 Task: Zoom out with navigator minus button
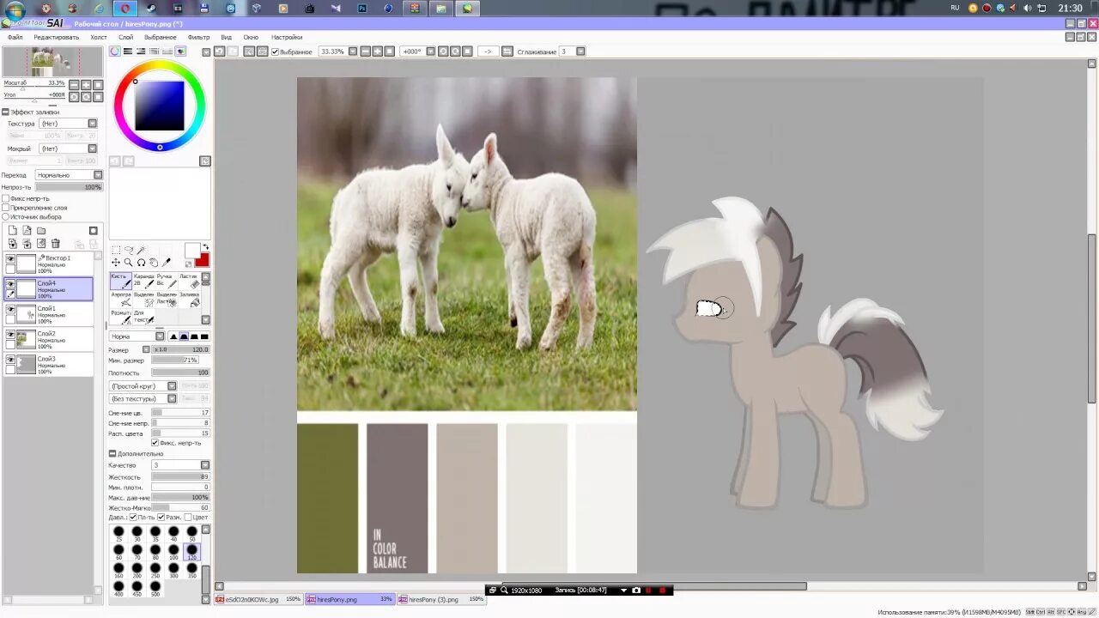click(x=74, y=85)
